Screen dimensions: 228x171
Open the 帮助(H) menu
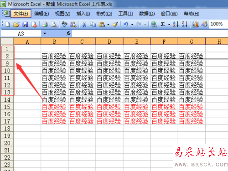tap(192, 14)
